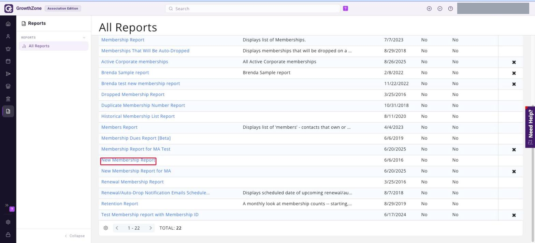Viewport: 535px width, 243px height.
Task: Open the tasks checkmark icon in header
Action: coord(440,9)
